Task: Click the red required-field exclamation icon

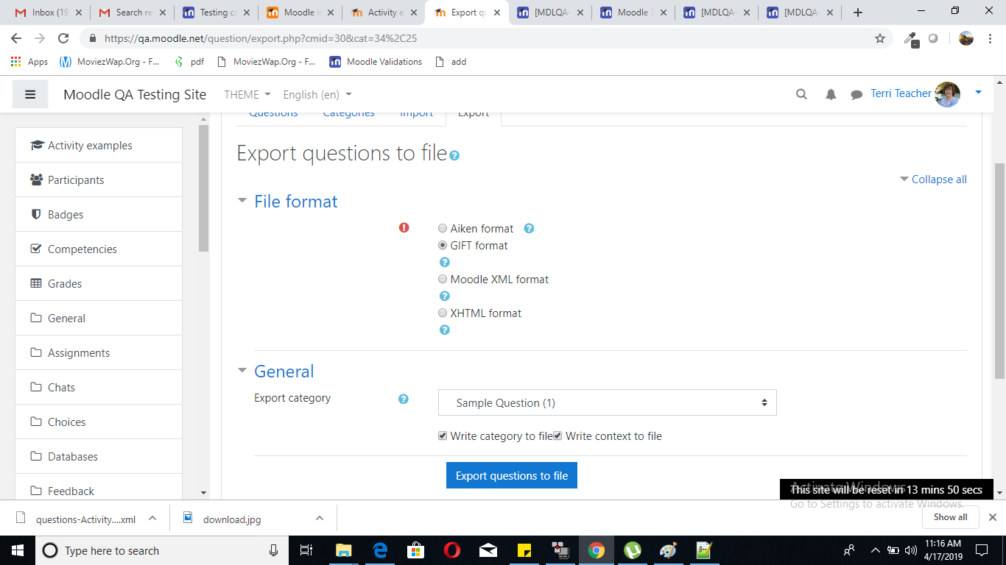Action: [x=404, y=227]
